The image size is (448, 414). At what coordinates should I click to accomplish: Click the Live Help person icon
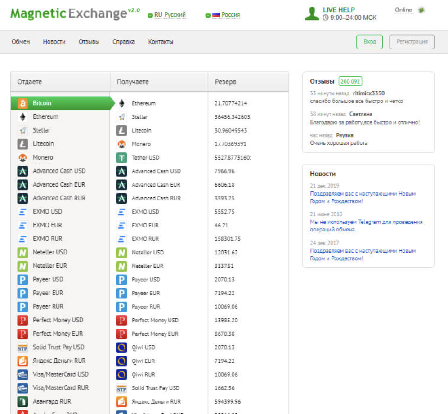point(312,13)
